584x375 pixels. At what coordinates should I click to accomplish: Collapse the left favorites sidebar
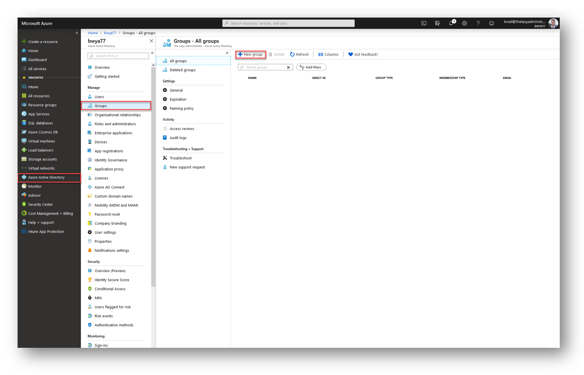77,33
